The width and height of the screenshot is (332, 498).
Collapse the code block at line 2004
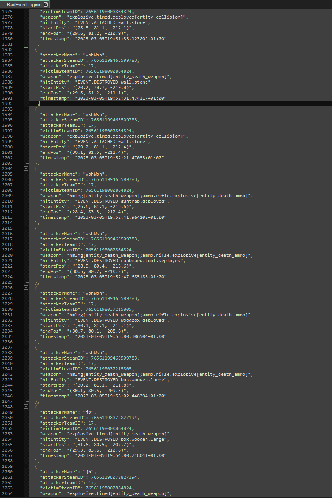click(x=26, y=169)
